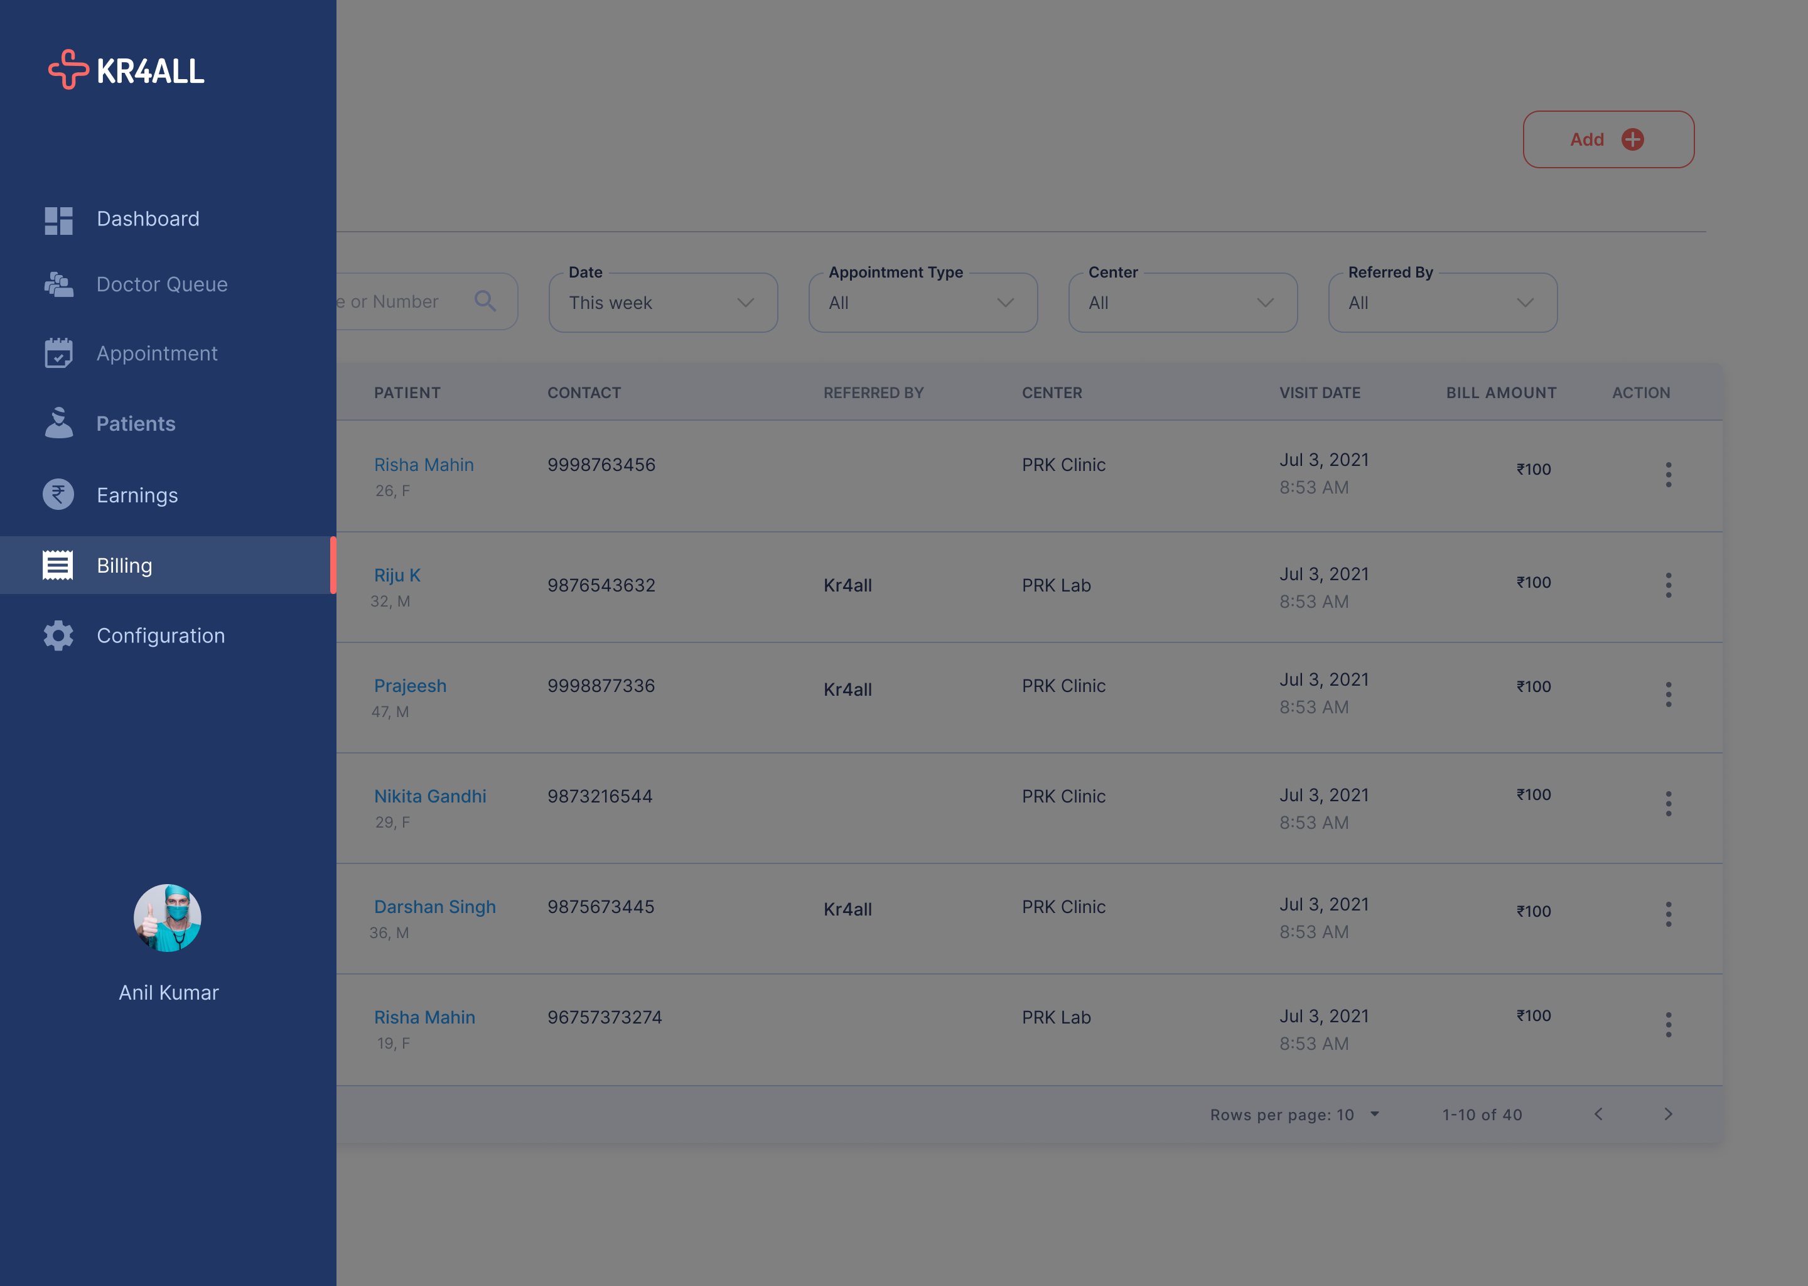
Task: Open actions menu for Darshan Singh row
Action: [1669, 914]
